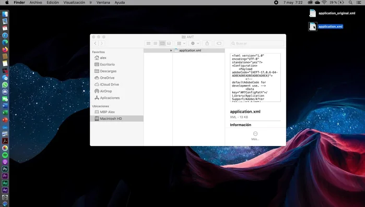The image size is (365, 207).
Task: Open the Edición menu
Action: tap(53, 3)
